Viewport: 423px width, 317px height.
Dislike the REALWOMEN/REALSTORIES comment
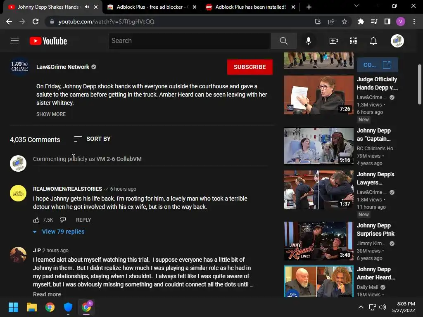[x=63, y=220]
